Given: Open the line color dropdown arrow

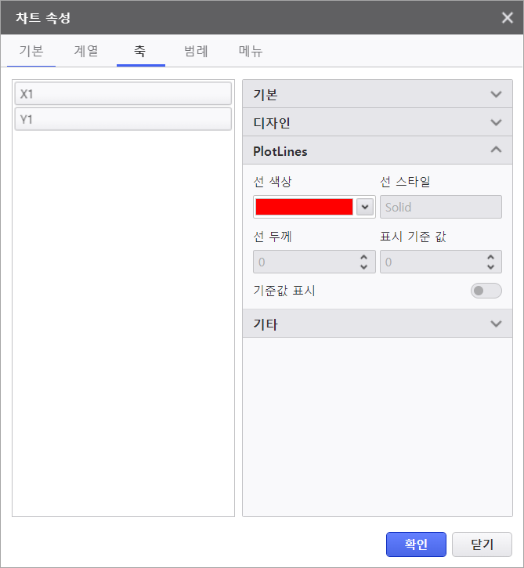Looking at the screenshot, I should tap(364, 207).
